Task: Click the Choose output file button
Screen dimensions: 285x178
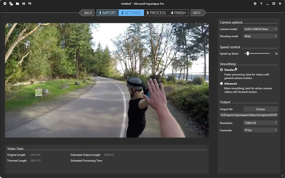Action: click(260, 109)
